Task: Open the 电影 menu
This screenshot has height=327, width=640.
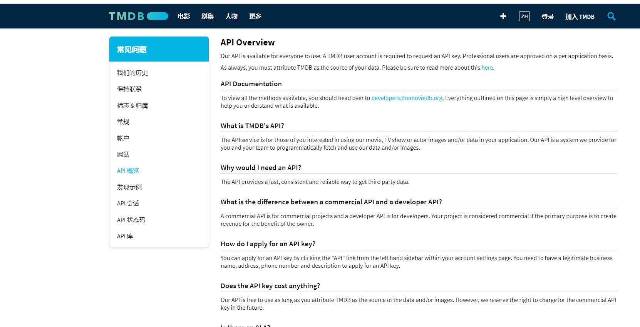Action: coord(184,16)
